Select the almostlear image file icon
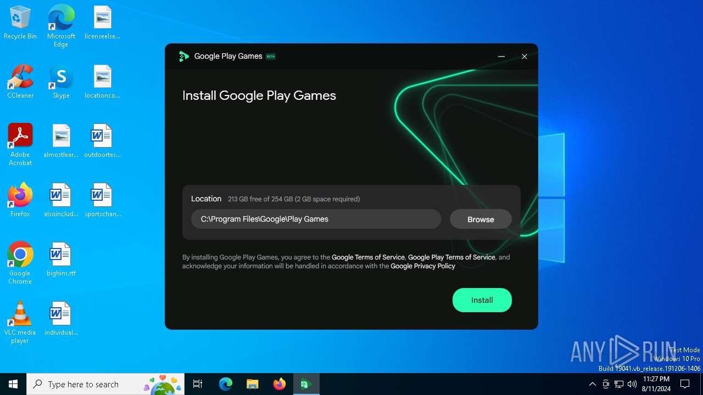 (61, 142)
